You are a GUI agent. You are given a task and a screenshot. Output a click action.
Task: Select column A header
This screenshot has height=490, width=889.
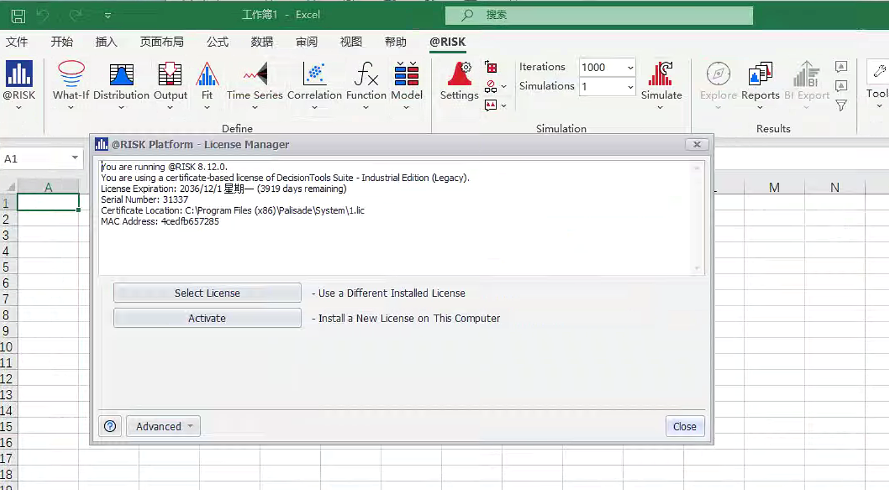coord(48,187)
